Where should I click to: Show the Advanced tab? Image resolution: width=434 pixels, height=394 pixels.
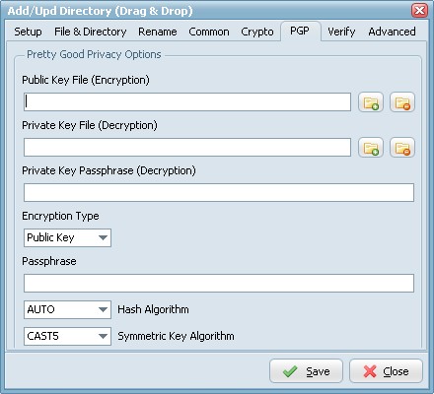(392, 32)
